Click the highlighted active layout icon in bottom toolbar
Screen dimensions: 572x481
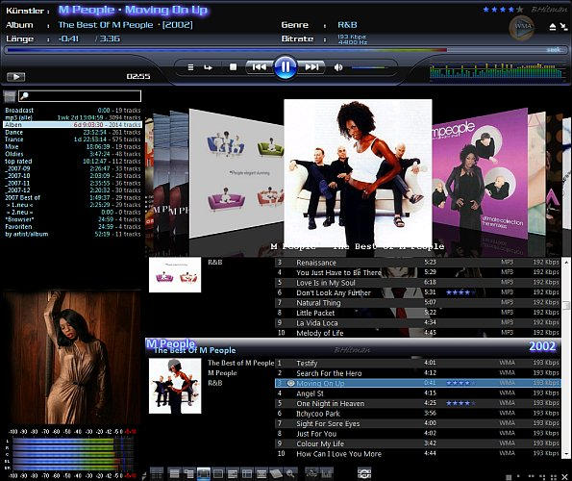[203, 473]
